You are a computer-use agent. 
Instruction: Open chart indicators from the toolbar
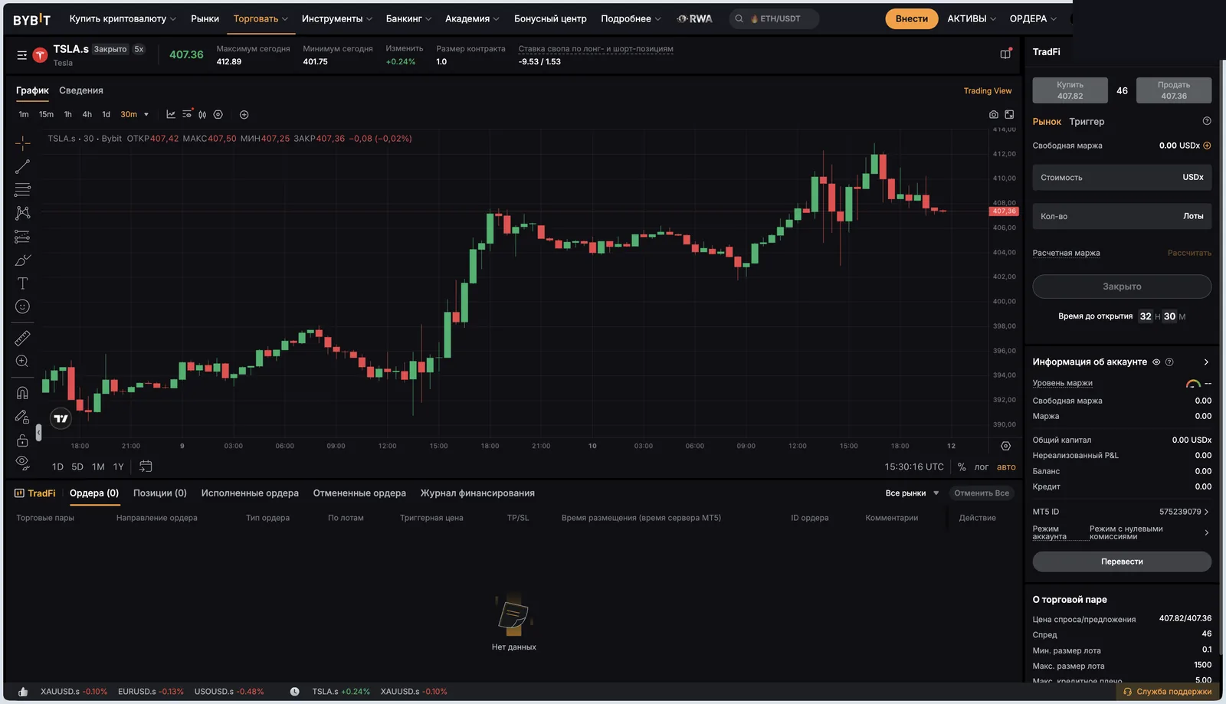[171, 114]
